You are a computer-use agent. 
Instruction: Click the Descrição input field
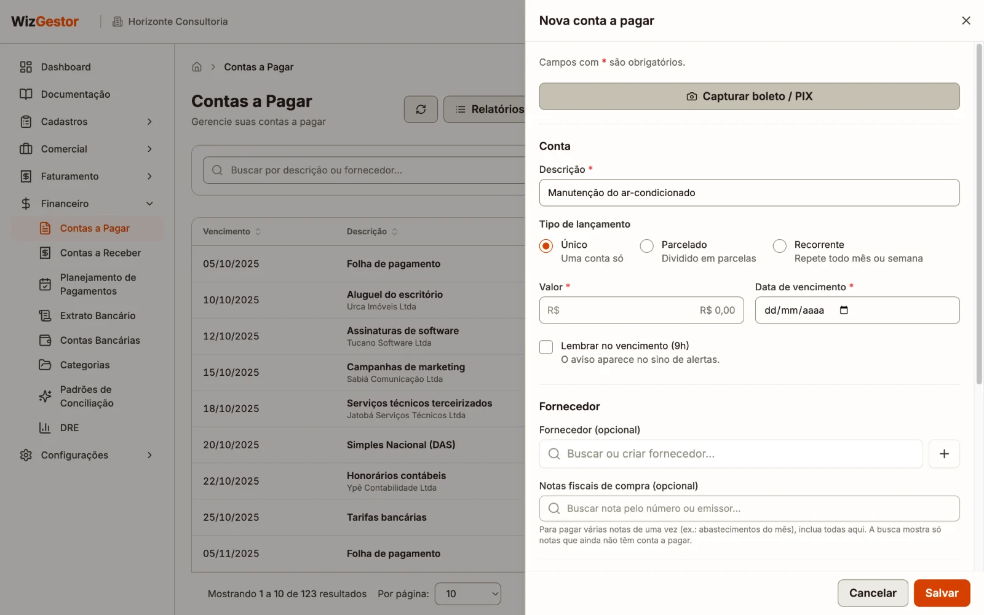[x=749, y=193]
